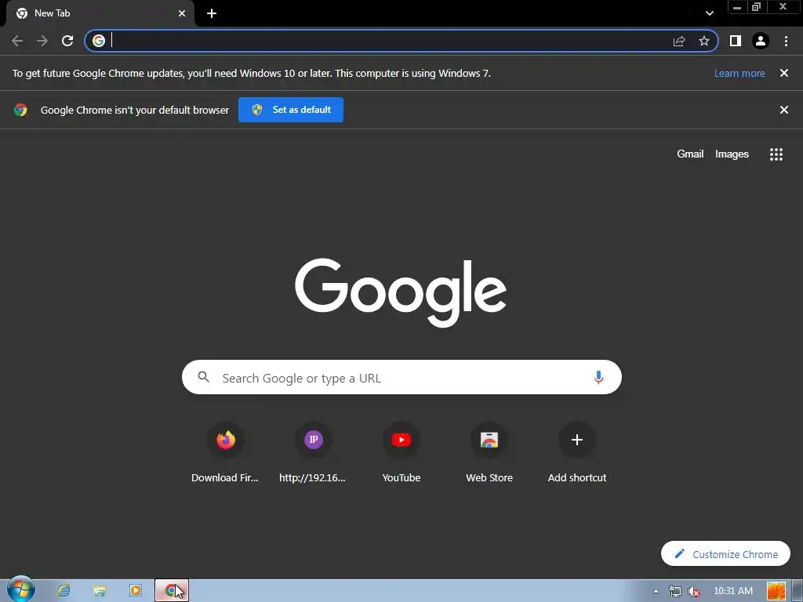Image resolution: width=803 pixels, height=602 pixels.
Task: Open the network tray icon
Action: pos(674,591)
